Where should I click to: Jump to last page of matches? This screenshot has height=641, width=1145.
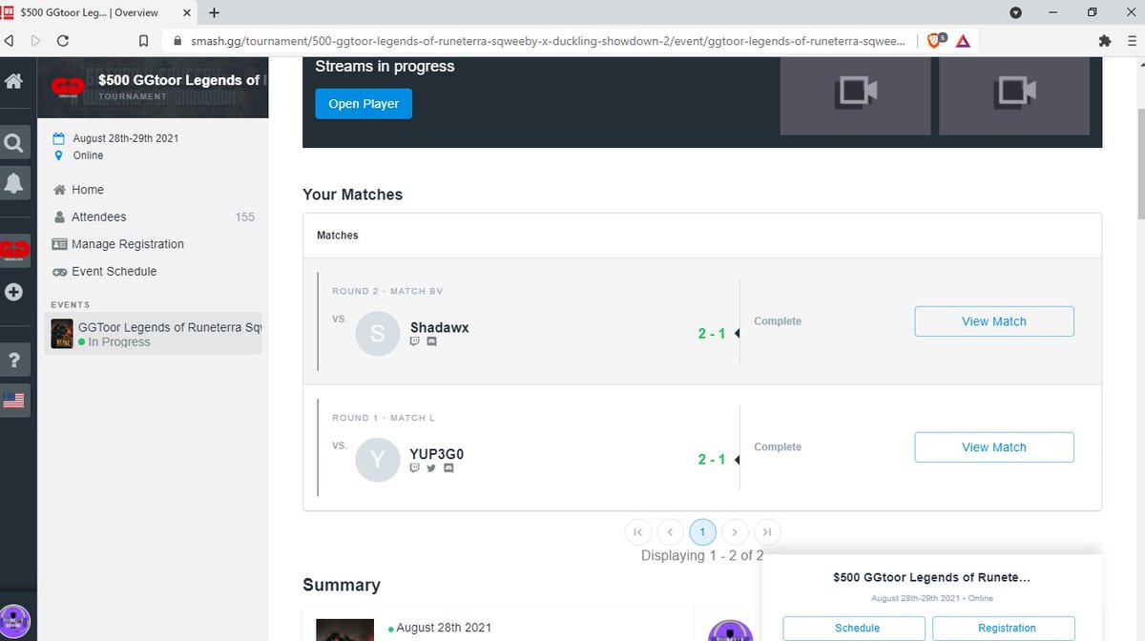(767, 532)
